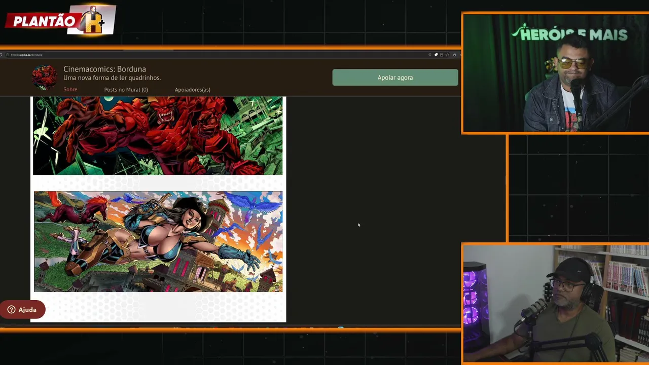Open the red monsters comic artwork

click(x=158, y=135)
